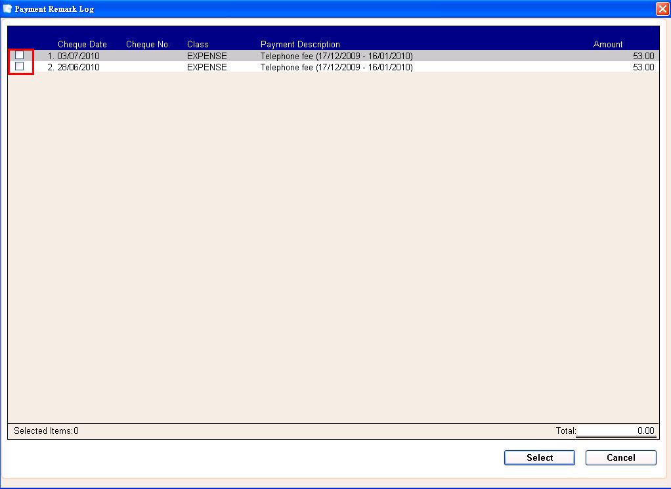Viewport: 671px width, 489px height.
Task: Click Telephone fee description in row 2
Action: (336, 67)
